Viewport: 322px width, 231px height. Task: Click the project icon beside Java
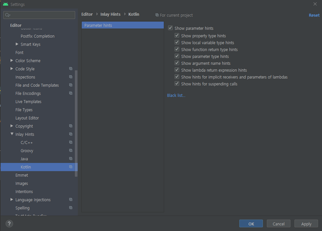[x=71, y=159]
